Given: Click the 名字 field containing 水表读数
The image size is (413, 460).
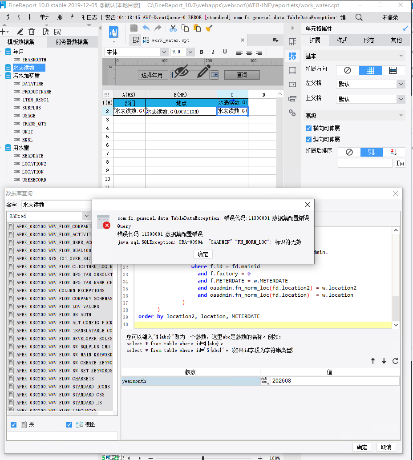Looking at the screenshot, I should point(57,205).
